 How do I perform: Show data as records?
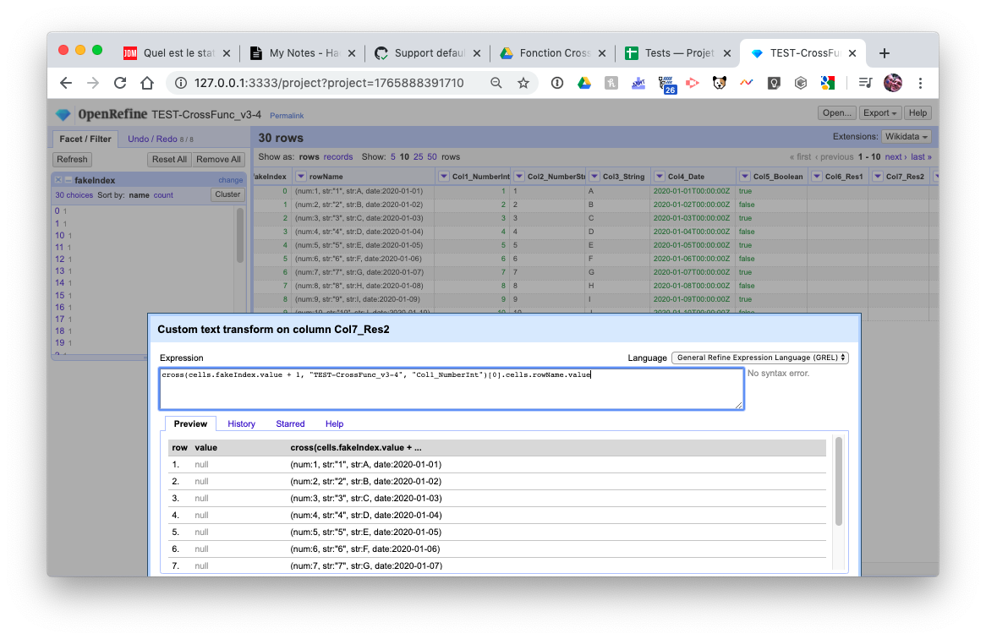(x=338, y=157)
